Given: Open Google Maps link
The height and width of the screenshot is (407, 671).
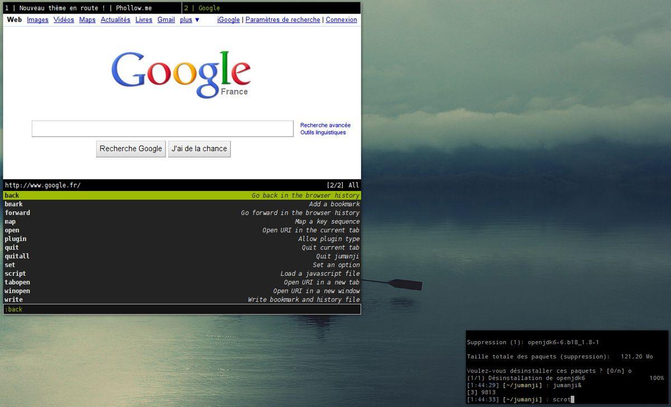Looking at the screenshot, I should pos(87,20).
